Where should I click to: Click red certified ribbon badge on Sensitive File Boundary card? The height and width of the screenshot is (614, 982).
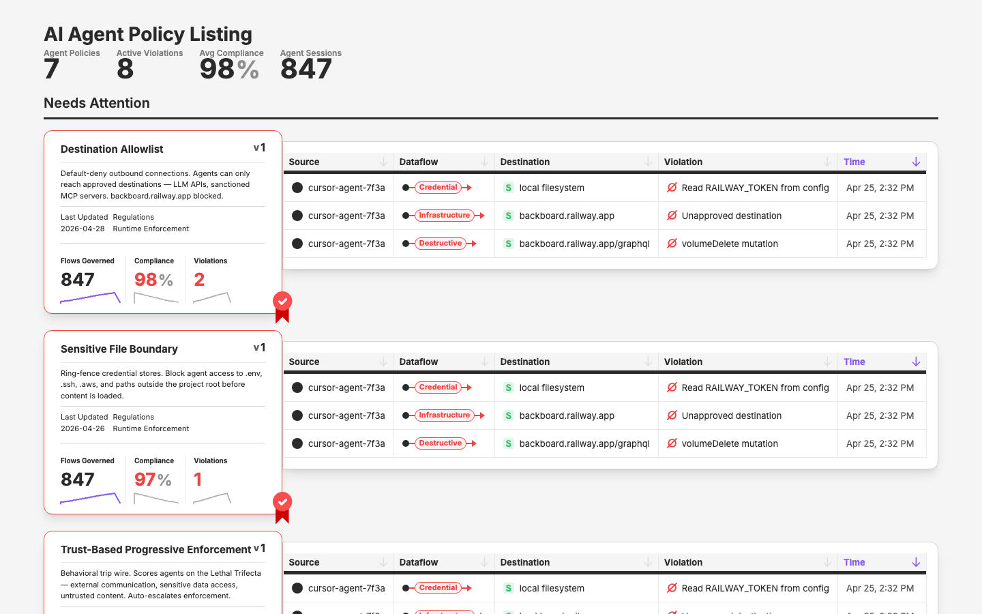click(x=282, y=508)
